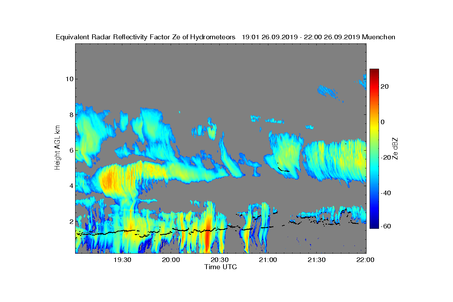Click the yellow region of the colorbar
This screenshot has height=302, width=453.
(x=374, y=126)
